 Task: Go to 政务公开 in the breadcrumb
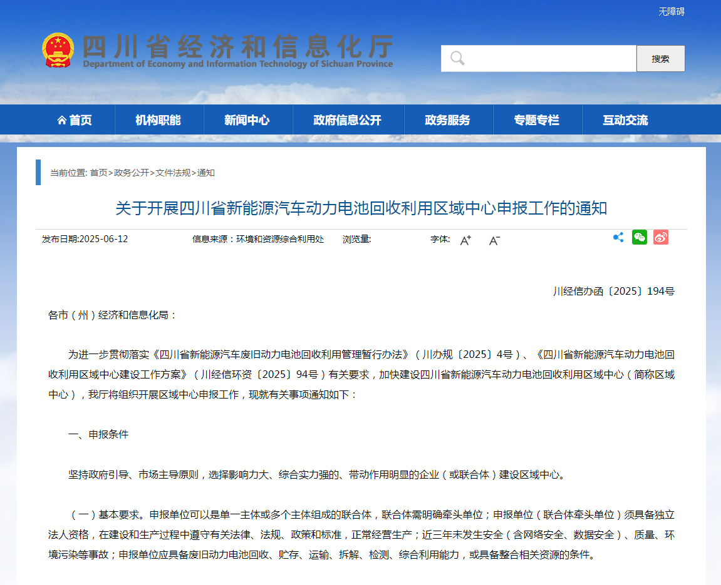coord(132,173)
